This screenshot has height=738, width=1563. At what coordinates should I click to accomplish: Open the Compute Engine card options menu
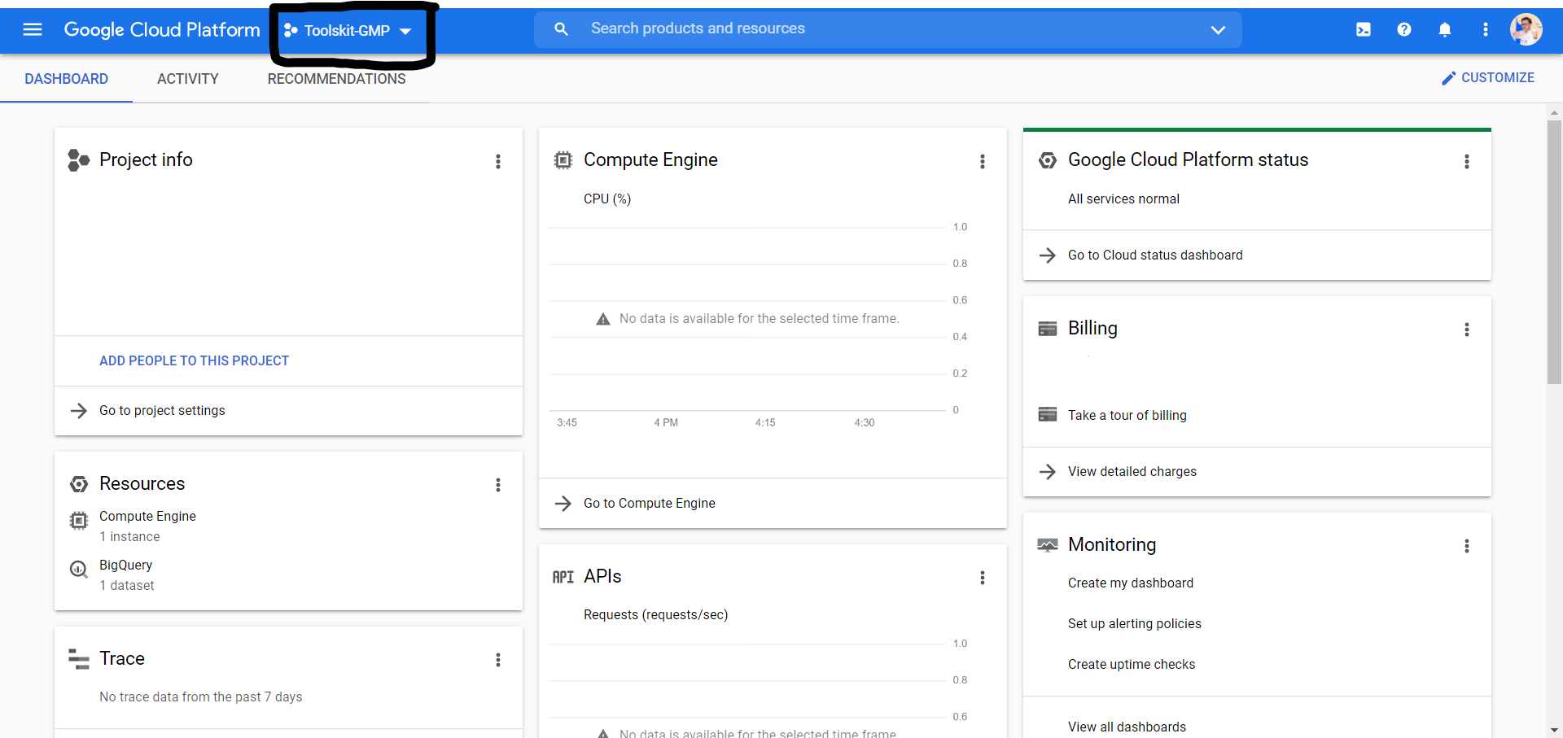tap(983, 161)
